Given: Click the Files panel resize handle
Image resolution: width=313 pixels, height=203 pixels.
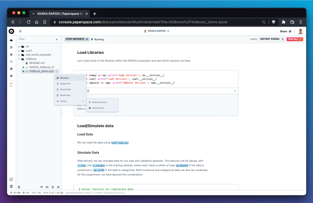Looking at the screenshot, I should coord(61,113).
